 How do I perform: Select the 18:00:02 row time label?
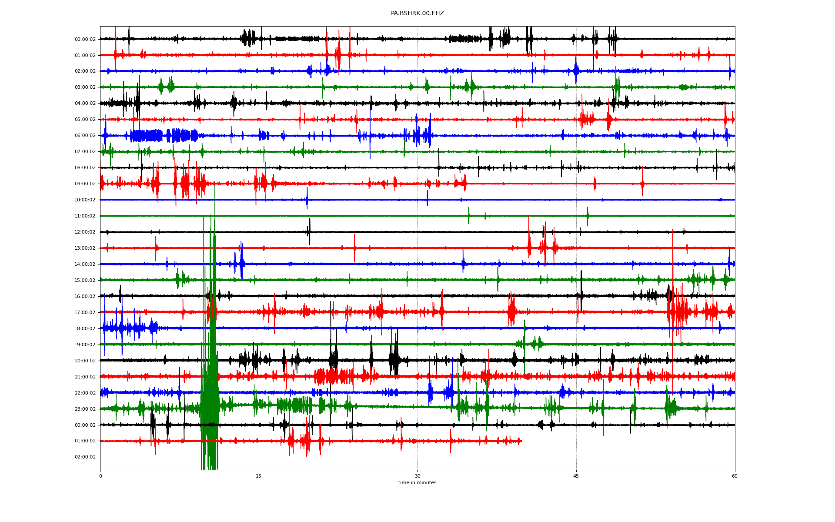[85, 329]
